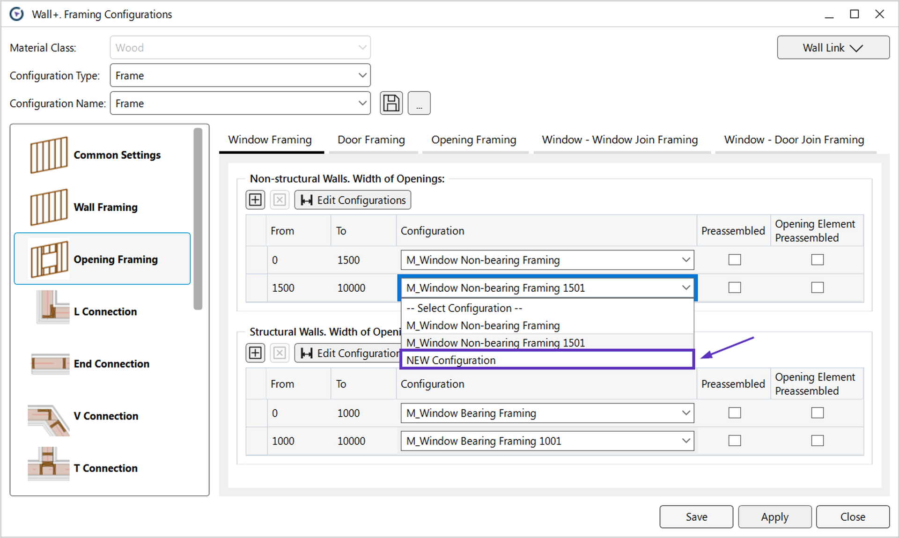899x538 pixels.
Task: Click the delete row icon in non-structural section
Action: pyautogui.click(x=280, y=199)
